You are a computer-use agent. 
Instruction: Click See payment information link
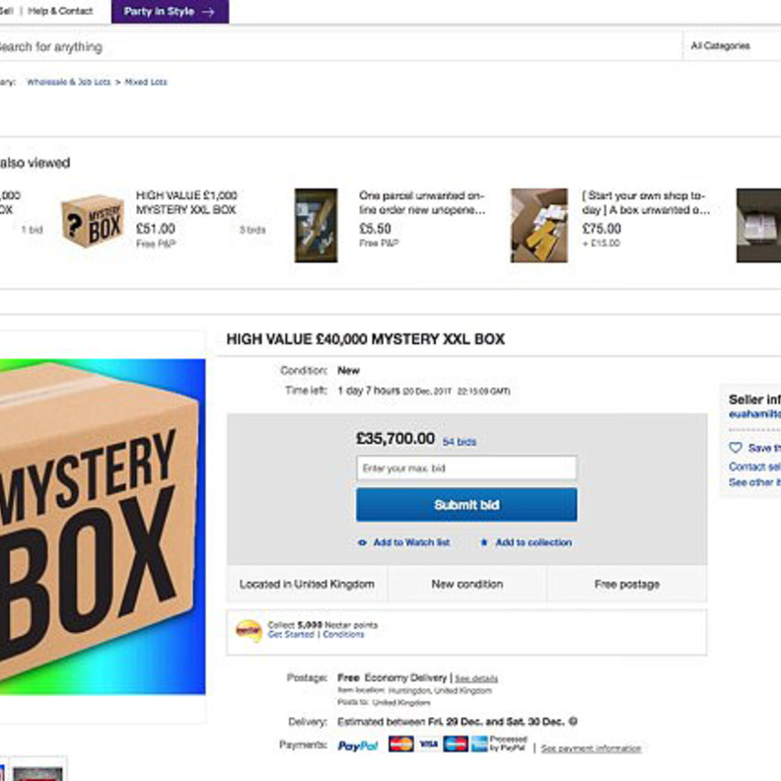[591, 748]
